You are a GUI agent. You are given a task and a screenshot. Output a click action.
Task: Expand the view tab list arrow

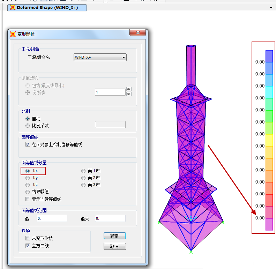(x=271, y=7)
